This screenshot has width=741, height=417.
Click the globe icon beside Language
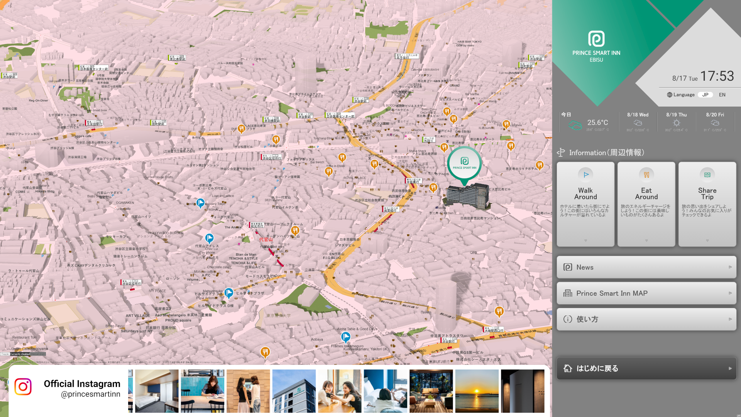point(670,95)
